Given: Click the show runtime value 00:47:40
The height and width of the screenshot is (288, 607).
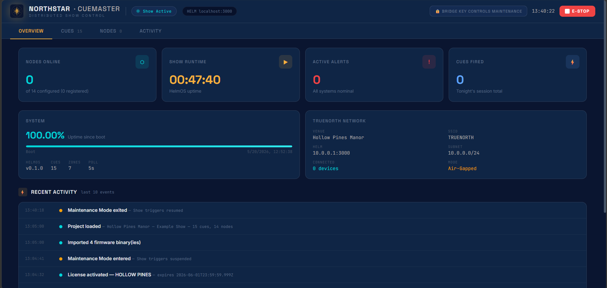Looking at the screenshot, I should click(x=195, y=80).
